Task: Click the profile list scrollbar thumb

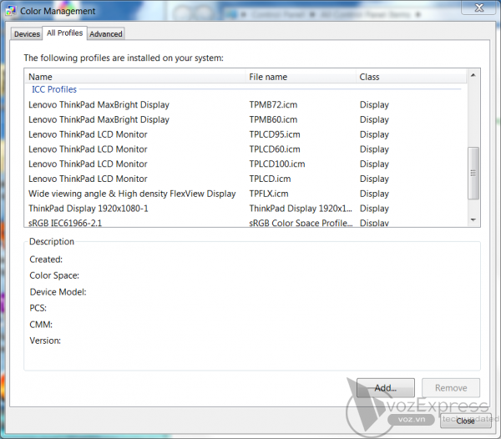Action: (x=473, y=173)
